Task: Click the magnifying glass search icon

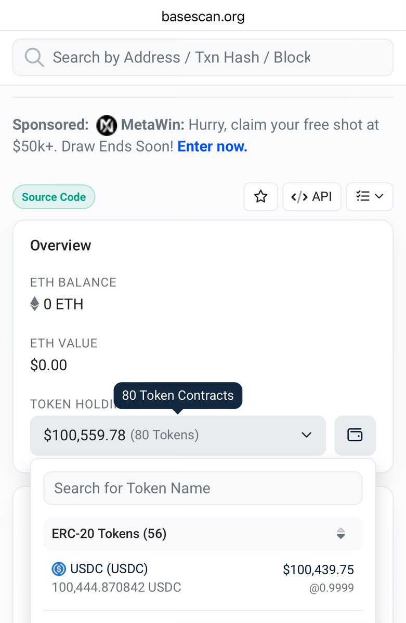Action: pos(34,58)
